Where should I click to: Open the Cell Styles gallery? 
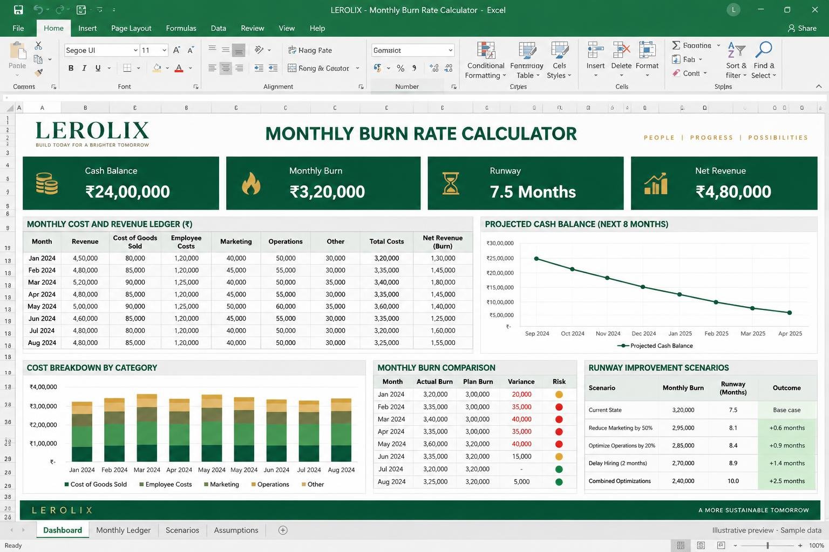tap(559, 61)
